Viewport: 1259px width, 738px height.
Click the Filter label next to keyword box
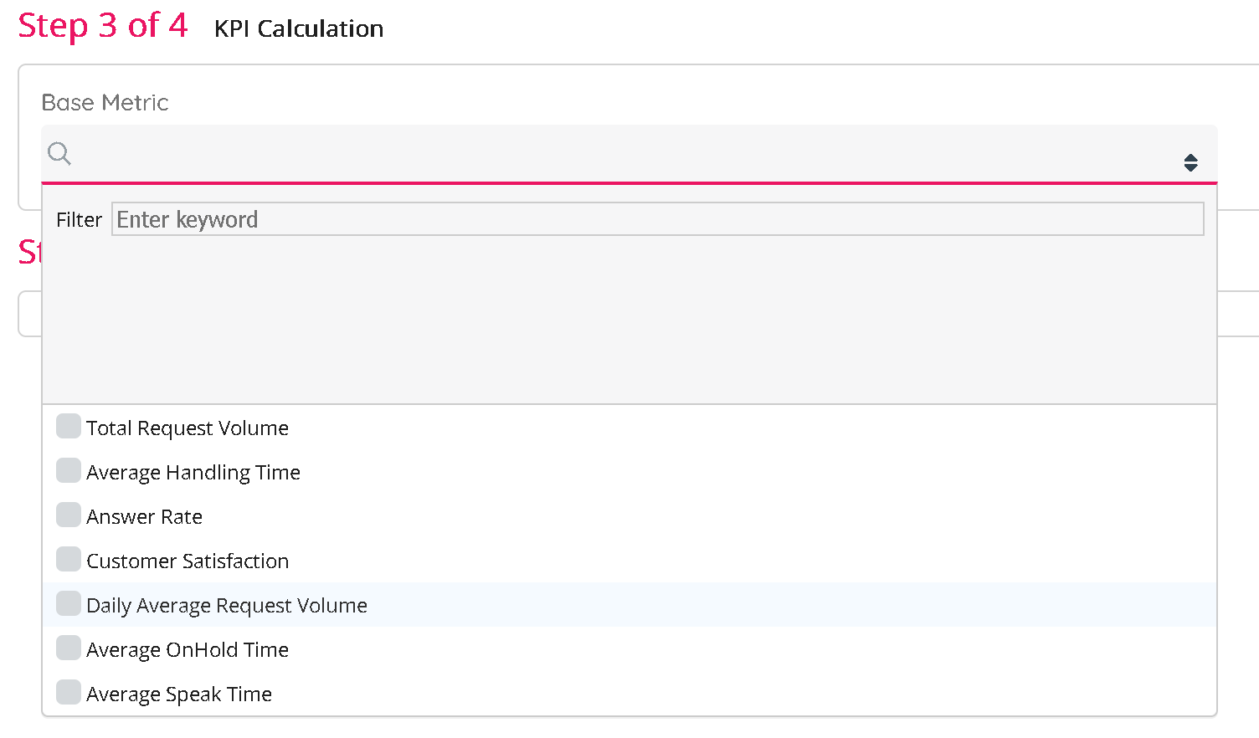(x=79, y=220)
